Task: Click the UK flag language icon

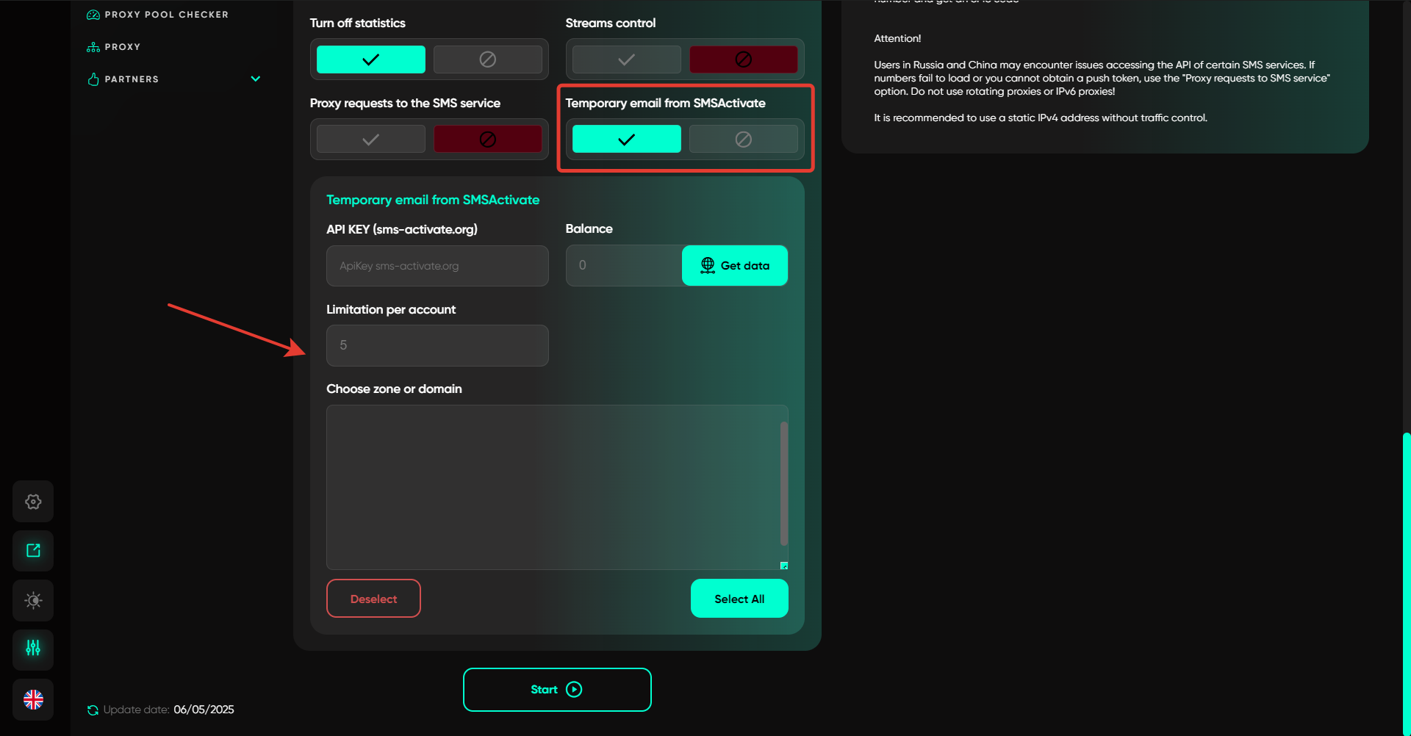Action: click(x=33, y=699)
